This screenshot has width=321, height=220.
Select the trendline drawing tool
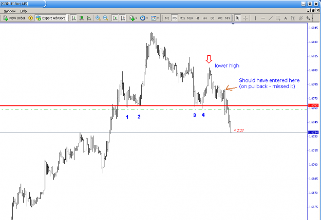pos(271,18)
